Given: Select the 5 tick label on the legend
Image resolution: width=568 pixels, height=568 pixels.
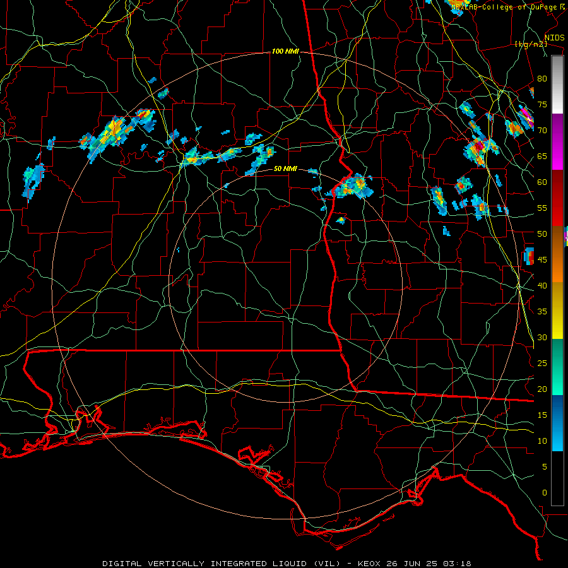Looking at the screenshot, I should coord(544,467).
